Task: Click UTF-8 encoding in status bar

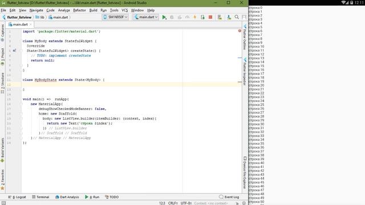Action: point(186,203)
